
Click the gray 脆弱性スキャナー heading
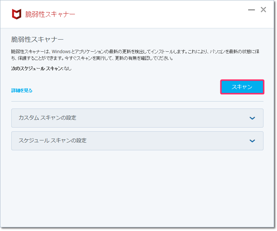(37, 39)
